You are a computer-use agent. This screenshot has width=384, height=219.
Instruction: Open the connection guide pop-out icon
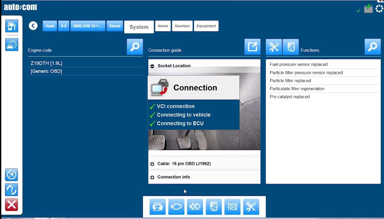[252, 47]
